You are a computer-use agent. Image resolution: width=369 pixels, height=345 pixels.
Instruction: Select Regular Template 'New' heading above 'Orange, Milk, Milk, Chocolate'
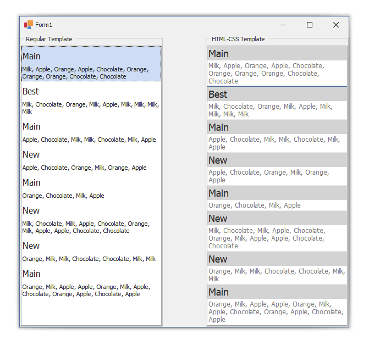point(31,246)
